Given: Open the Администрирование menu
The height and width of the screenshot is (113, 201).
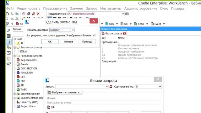Looking at the screenshot, I should tap(141, 8).
